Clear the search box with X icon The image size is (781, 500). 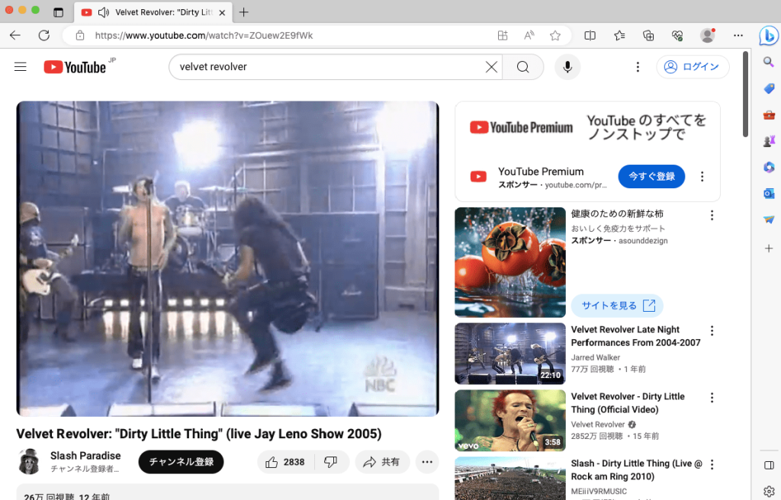491,67
